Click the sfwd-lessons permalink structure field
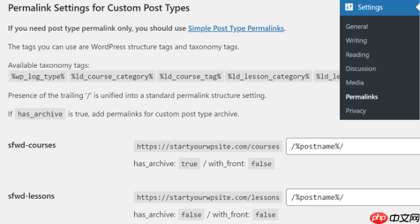 click(353, 198)
